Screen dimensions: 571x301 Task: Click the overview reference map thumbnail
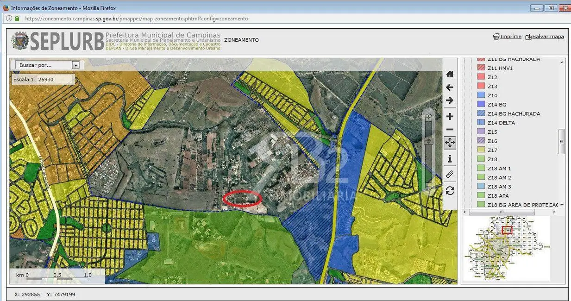coord(507,248)
